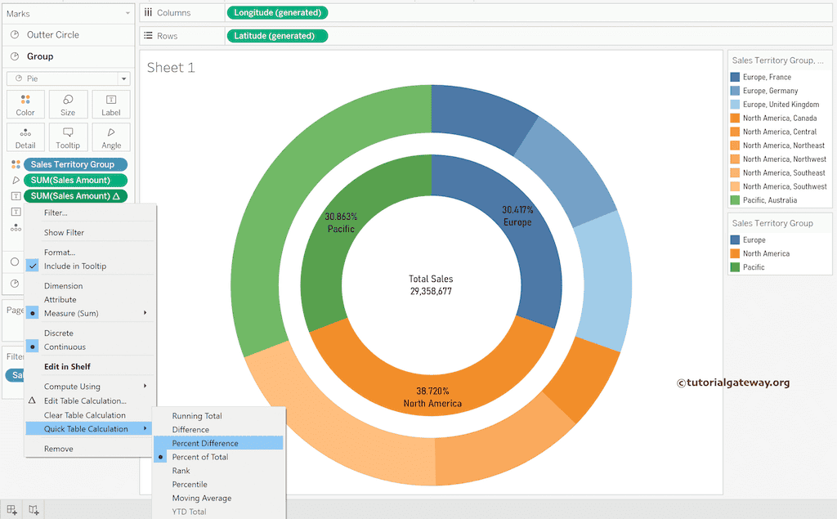837x519 pixels.
Task: Open the Tooltip marks card
Action: click(68, 137)
